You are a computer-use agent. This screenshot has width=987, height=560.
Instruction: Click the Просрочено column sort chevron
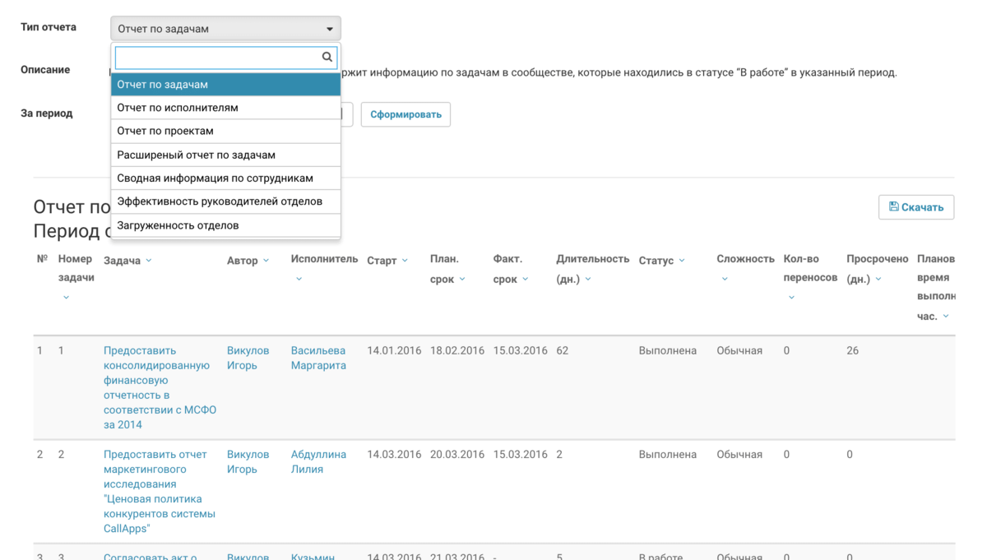click(878, 280)
